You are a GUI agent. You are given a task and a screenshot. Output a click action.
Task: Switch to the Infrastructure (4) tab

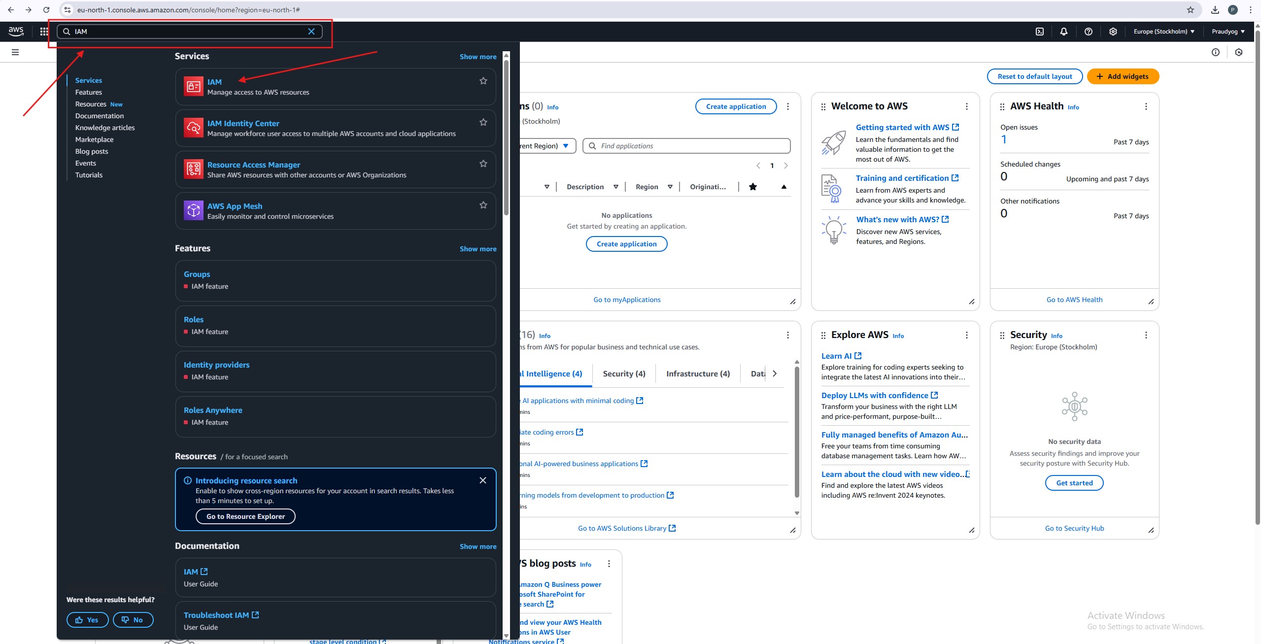(x=698, y=373)
